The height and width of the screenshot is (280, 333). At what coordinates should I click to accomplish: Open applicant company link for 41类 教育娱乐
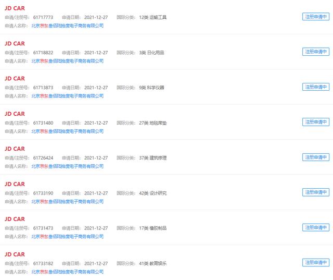point(67,272)
